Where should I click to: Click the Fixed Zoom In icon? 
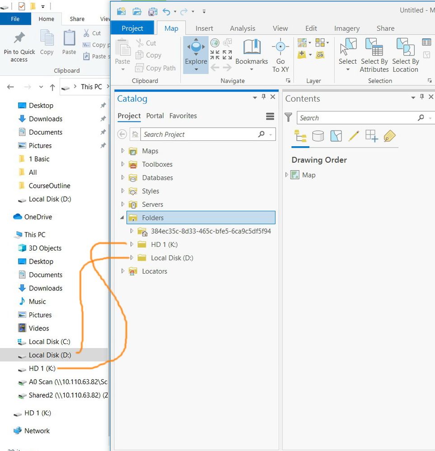(215, 55)
